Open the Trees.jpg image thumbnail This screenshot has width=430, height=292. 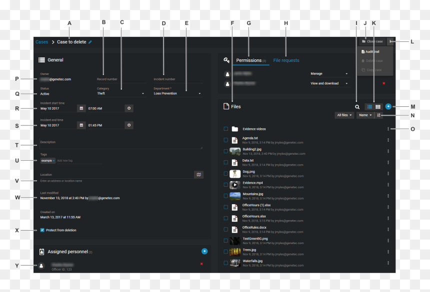(234, 252)
